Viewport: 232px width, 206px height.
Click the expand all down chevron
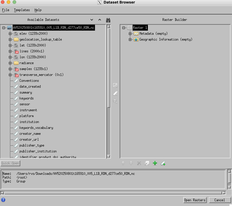(92, 20)
